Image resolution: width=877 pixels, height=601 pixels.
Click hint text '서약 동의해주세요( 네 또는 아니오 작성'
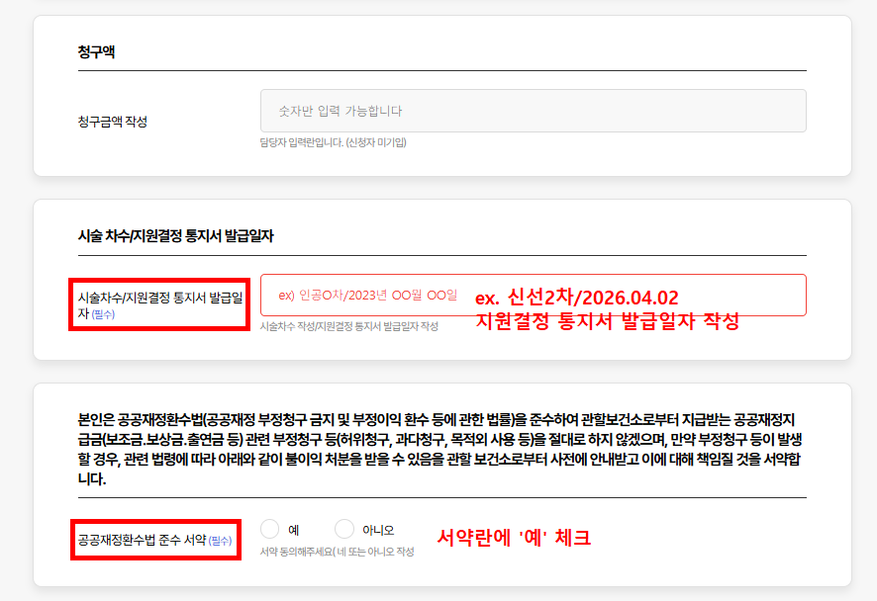pyautogui.click(x=338, y=552)
